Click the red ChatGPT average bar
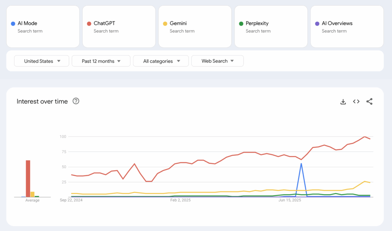392x231 pixels. pos(28,179)
